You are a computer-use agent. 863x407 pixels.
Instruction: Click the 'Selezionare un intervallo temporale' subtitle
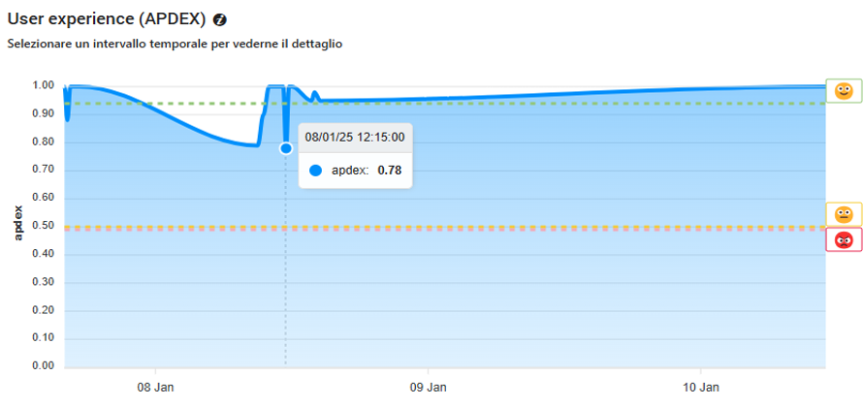(175, 44)
